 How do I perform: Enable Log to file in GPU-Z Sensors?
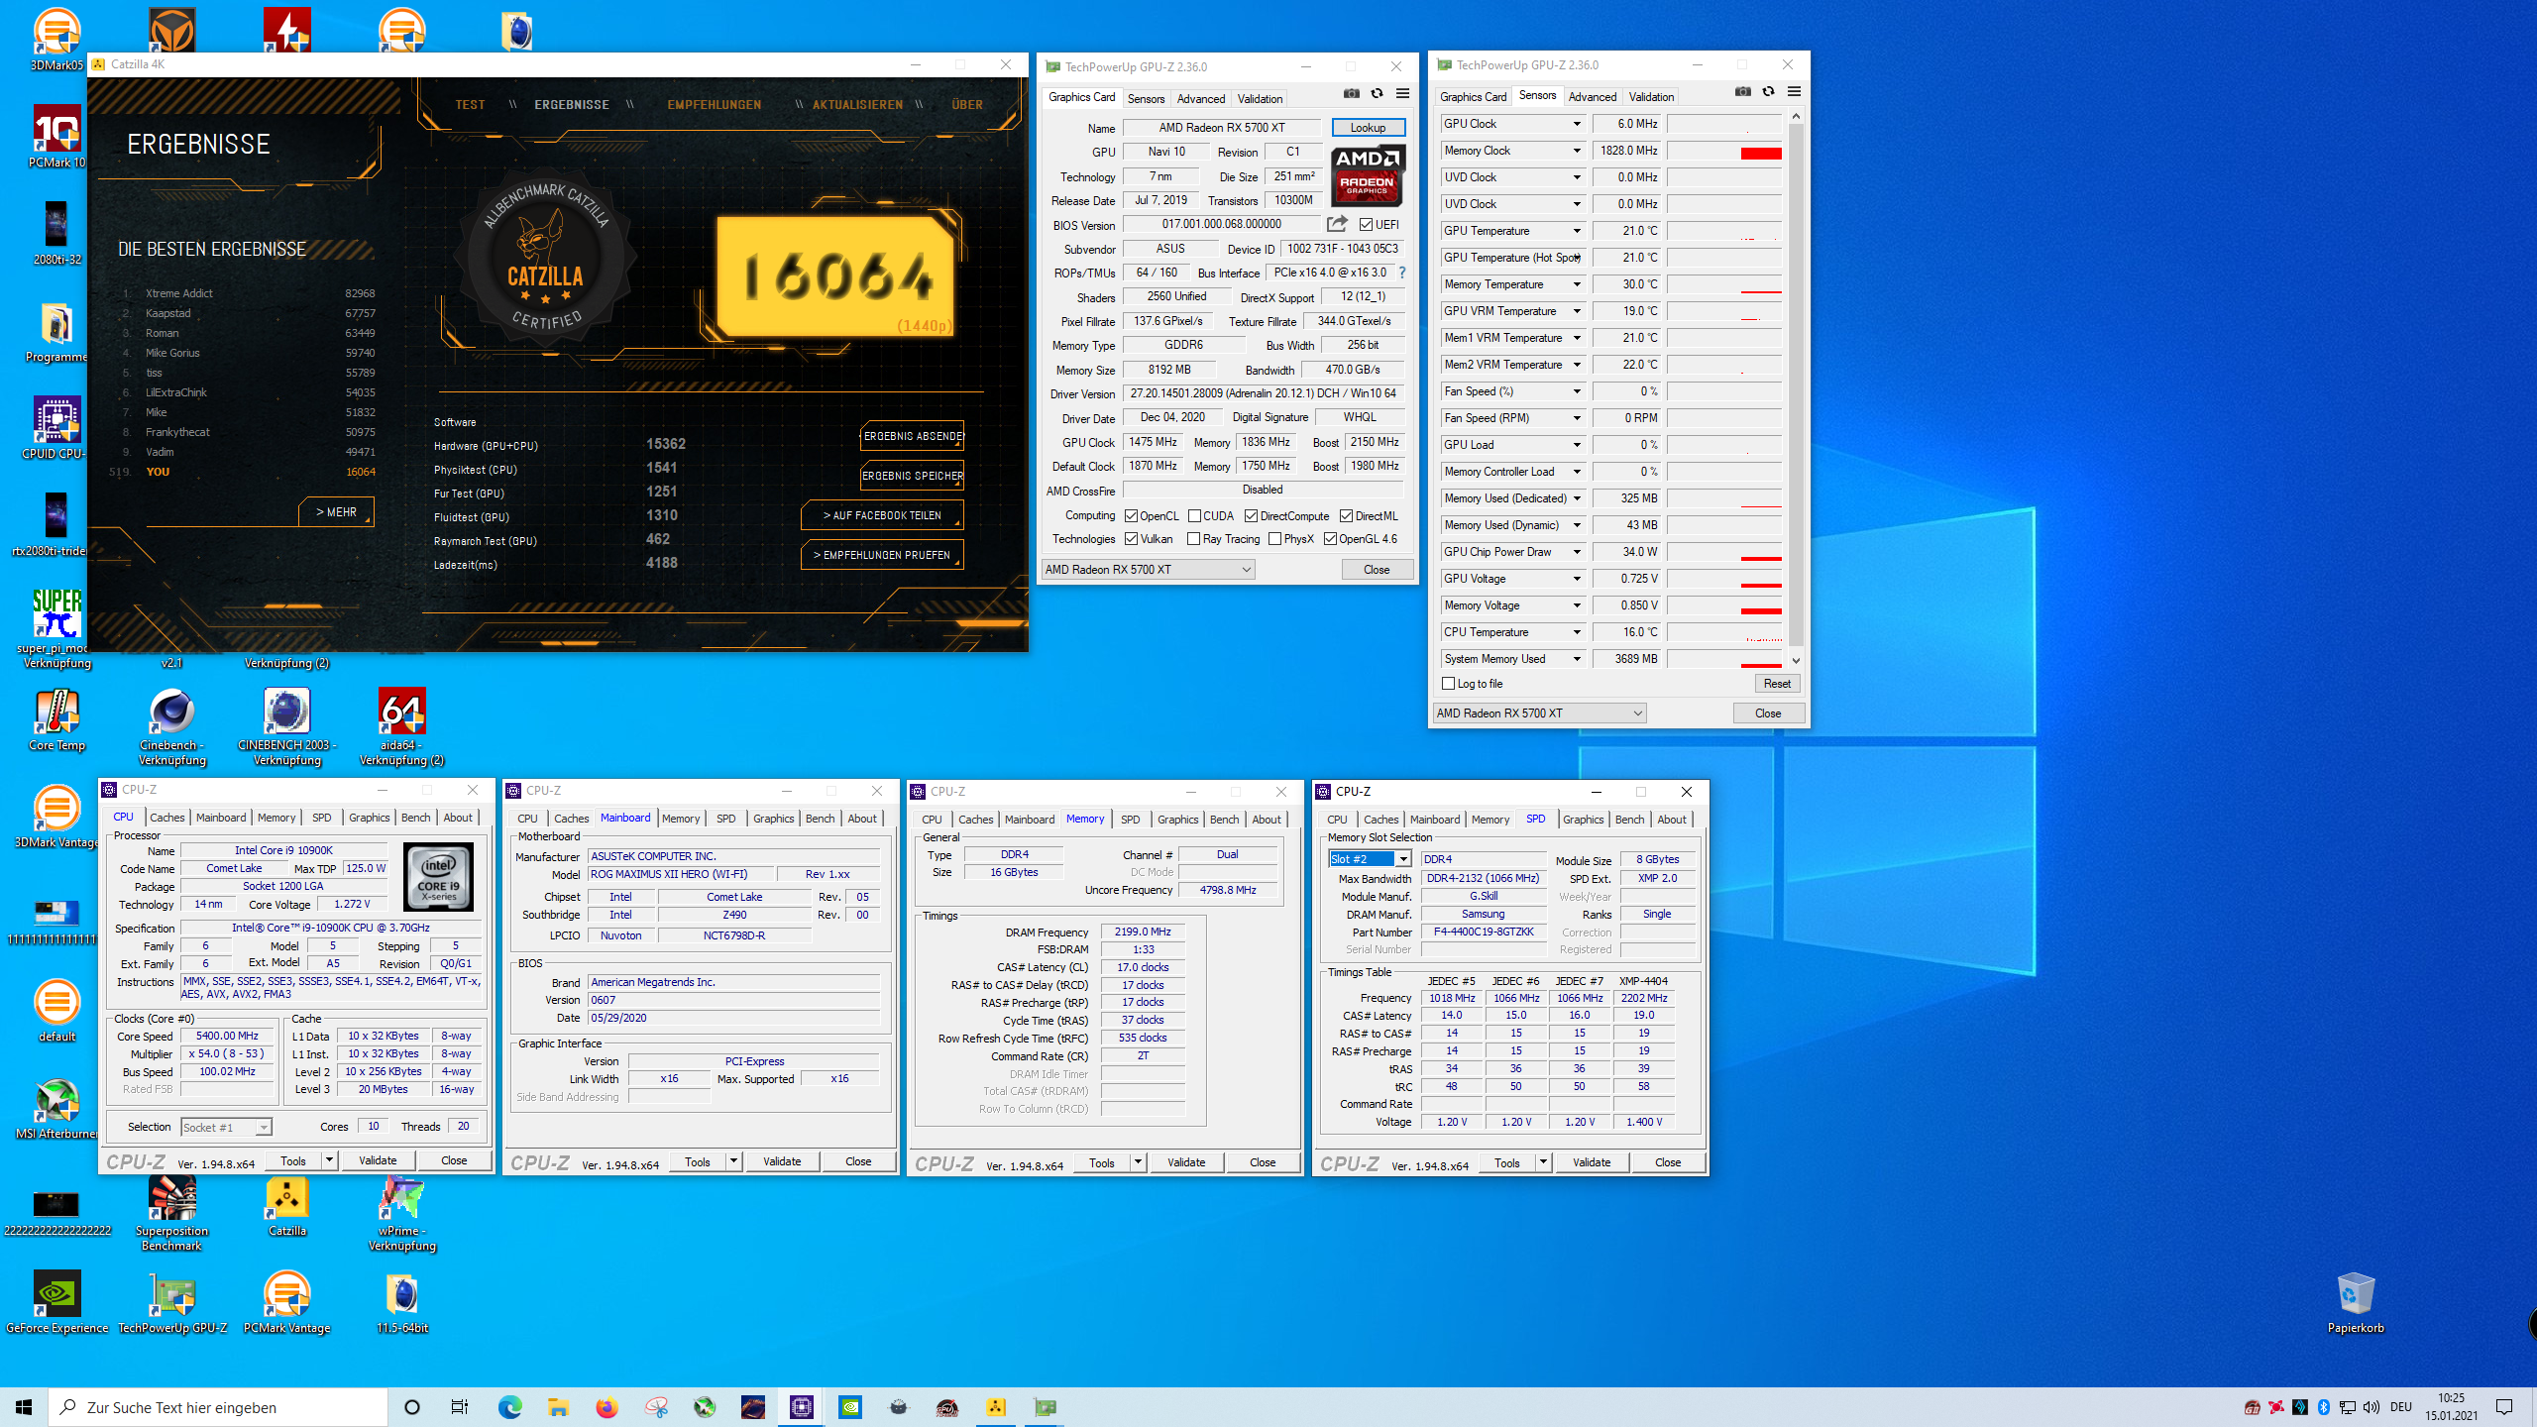(x=1448, y=684)
